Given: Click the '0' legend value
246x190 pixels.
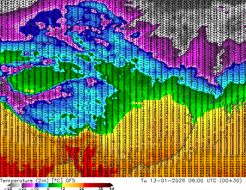Looking at the screenshot, I should coord(48,188).
